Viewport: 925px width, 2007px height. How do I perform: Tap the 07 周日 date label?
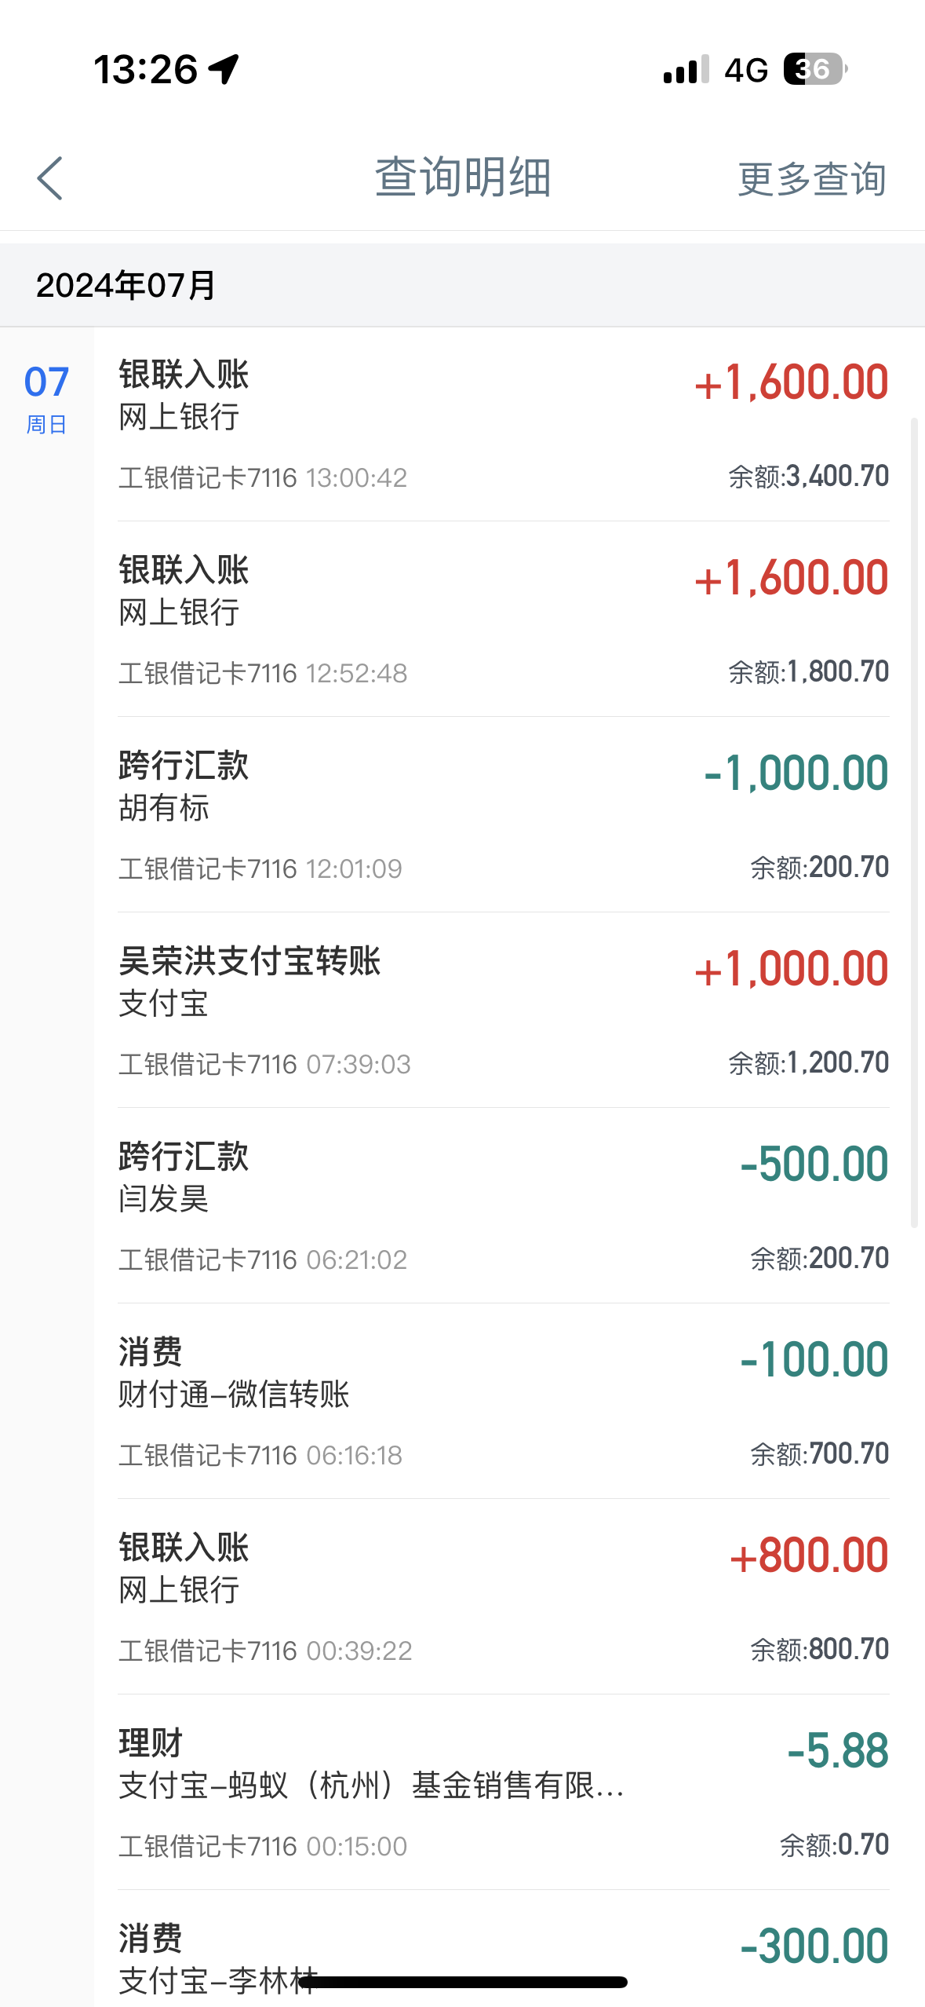click(x=46, y=398)
